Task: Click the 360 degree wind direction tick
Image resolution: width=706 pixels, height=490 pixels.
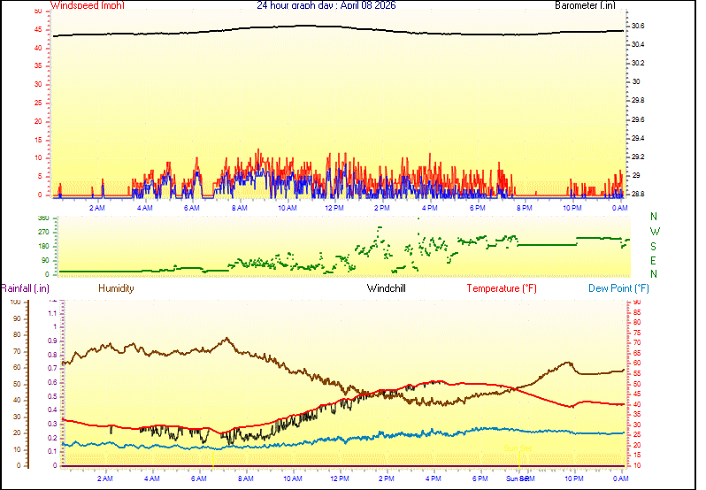Action: click(42, 218)
